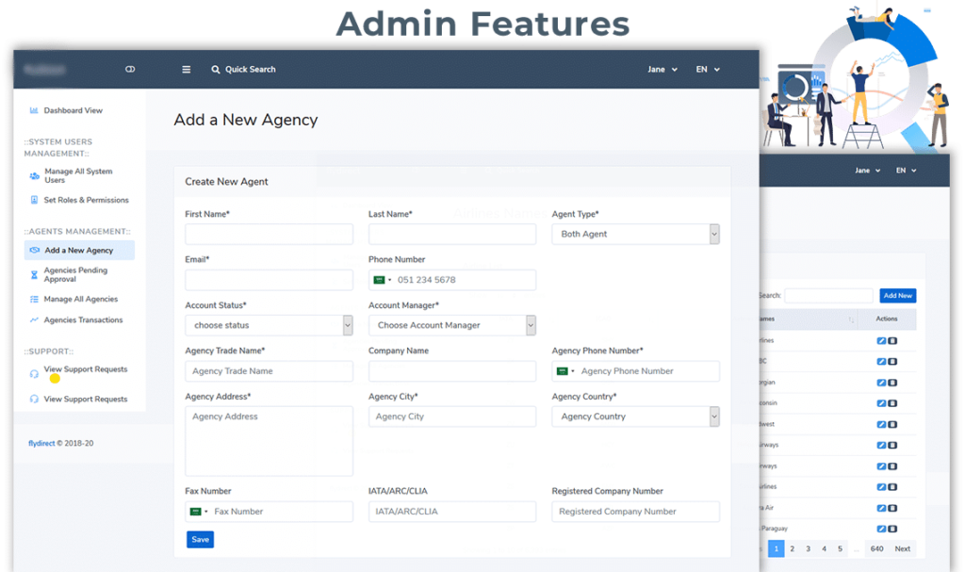Open the first View Support Requests item
Viewport: 965px width, 572px height.
(x=85, y=369)
